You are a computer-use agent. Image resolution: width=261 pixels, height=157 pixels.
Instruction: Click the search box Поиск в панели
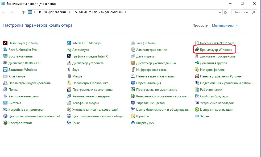(x=244, y=12)
